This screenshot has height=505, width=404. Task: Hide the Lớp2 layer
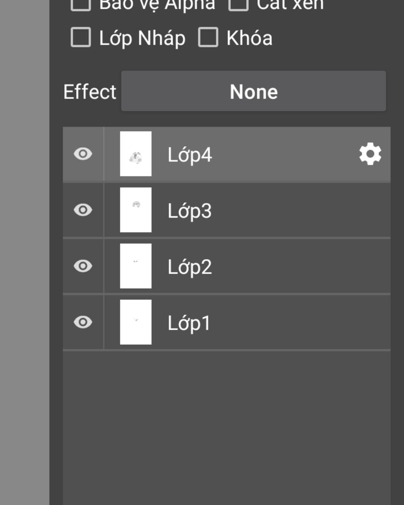pyautogui.click(x=83, y=266)
